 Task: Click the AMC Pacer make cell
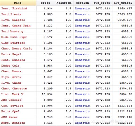[x=18, y=117]
